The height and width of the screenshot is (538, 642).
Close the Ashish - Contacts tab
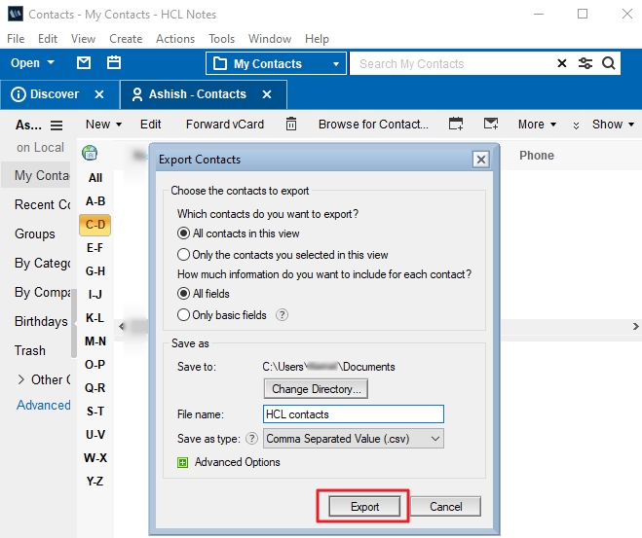coord(267,94)
